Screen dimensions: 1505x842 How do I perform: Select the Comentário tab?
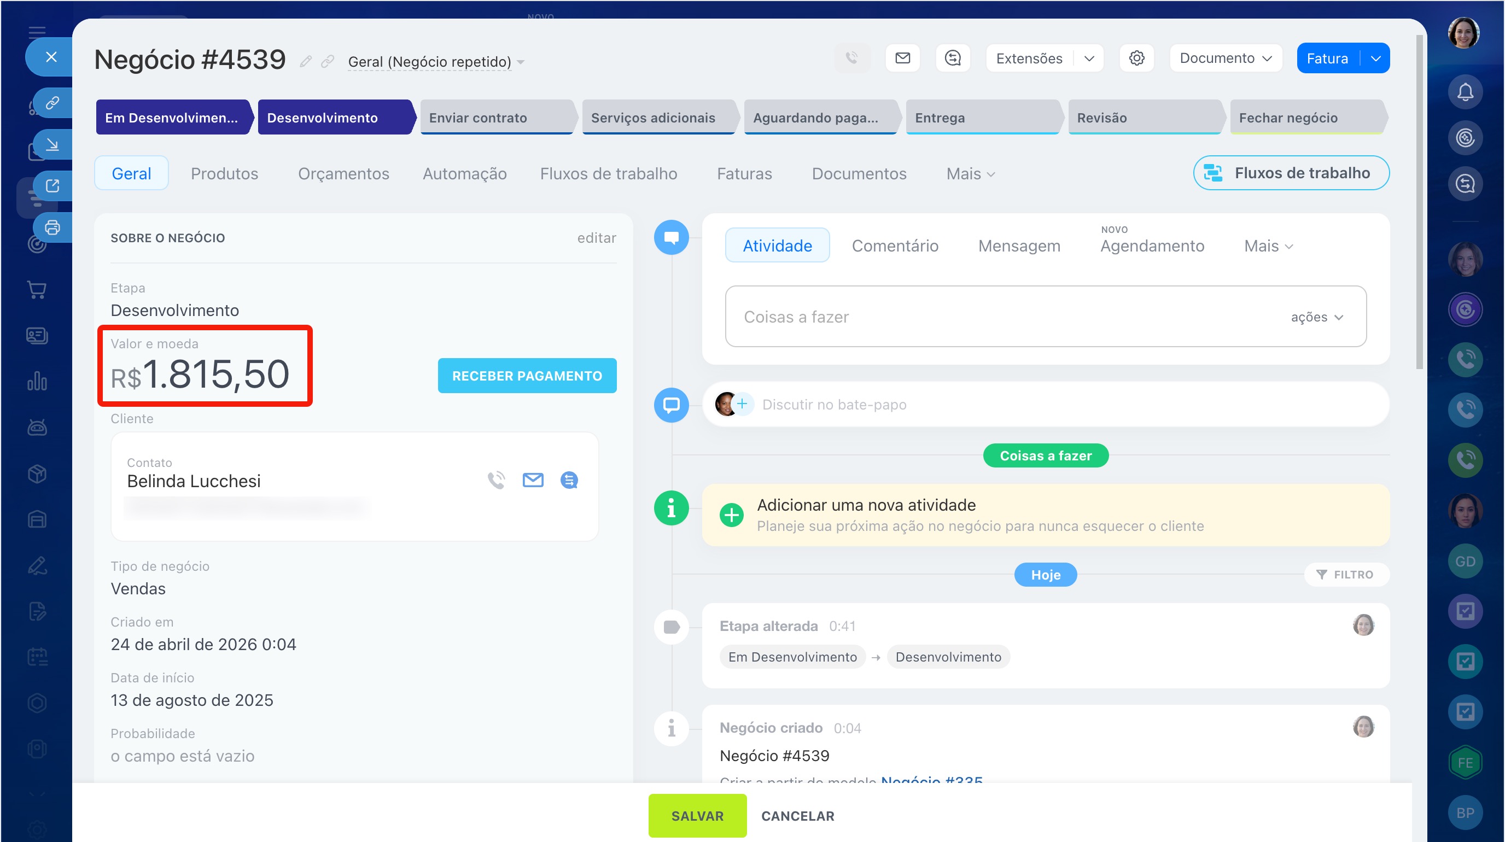click(895, 246)
